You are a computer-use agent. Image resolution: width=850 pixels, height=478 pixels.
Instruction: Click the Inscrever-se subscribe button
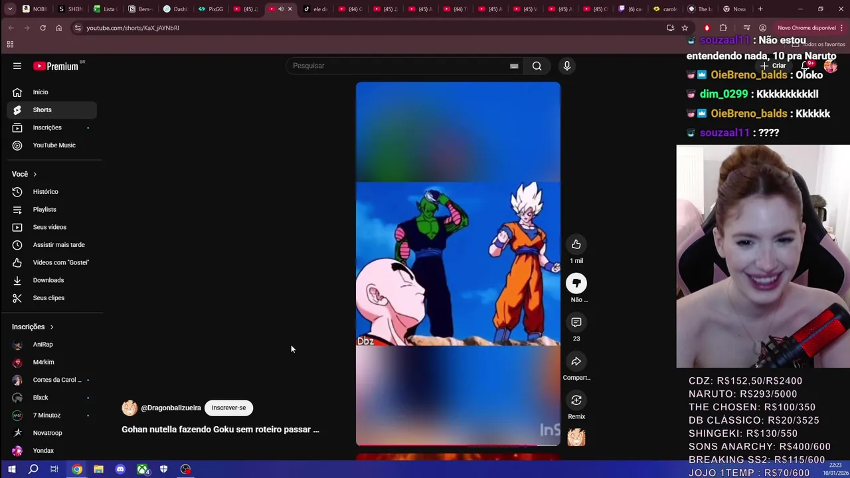[228, 408]
